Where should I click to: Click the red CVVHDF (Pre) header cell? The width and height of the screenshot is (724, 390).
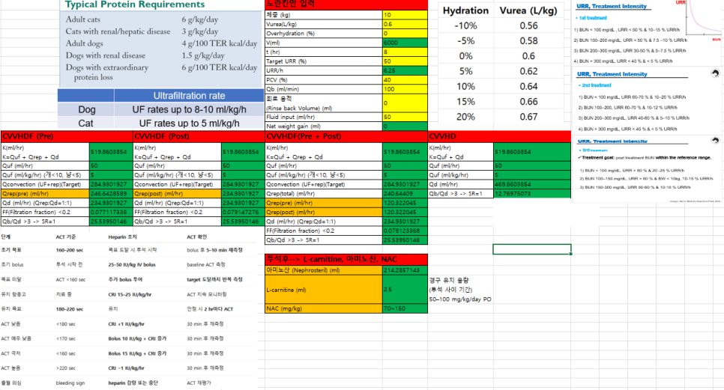point(66,136)
